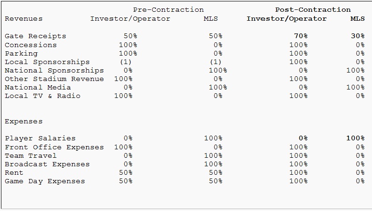This screenshot has height=211, width=372.
Task: Click the Game Day Expenses label
Action: pyautogui.click(x=45, y=181)
